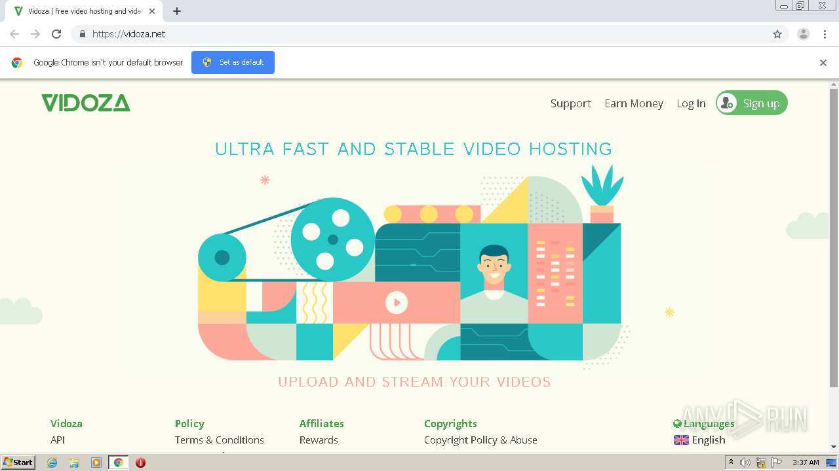This screenshot has height=471, width=839.
Task: Click the green Sign up button
Action: pyautogui.click(x=752, y=103)
